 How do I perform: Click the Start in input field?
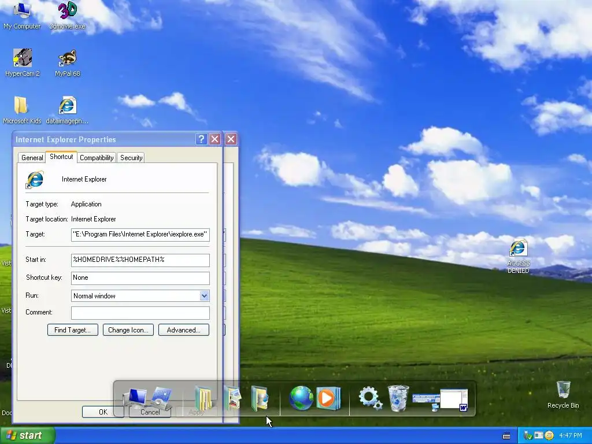(140, 260)
